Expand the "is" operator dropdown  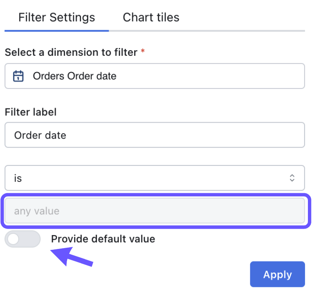pos(155,178)
